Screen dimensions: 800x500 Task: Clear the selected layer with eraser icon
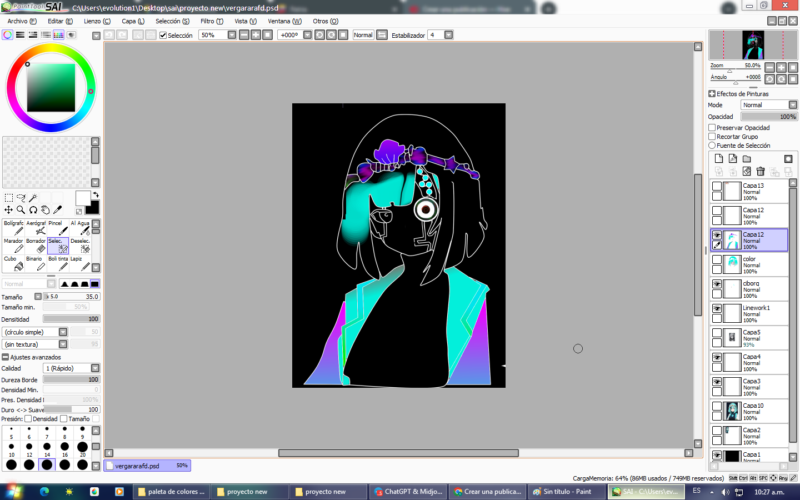(x=747, y=171)
